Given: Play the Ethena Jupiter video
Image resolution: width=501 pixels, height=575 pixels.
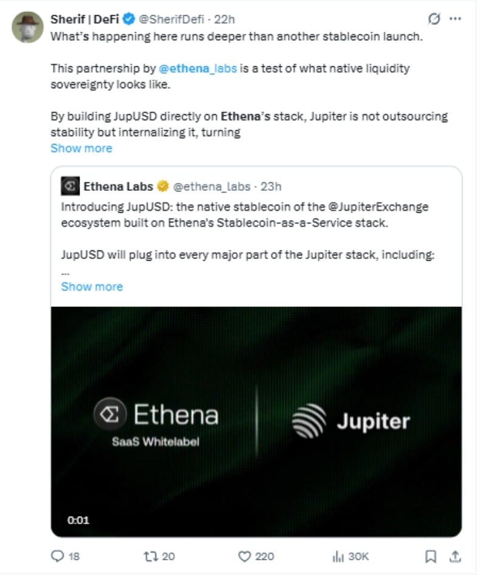Looking at the screenshot, I should tap(256, 421).
